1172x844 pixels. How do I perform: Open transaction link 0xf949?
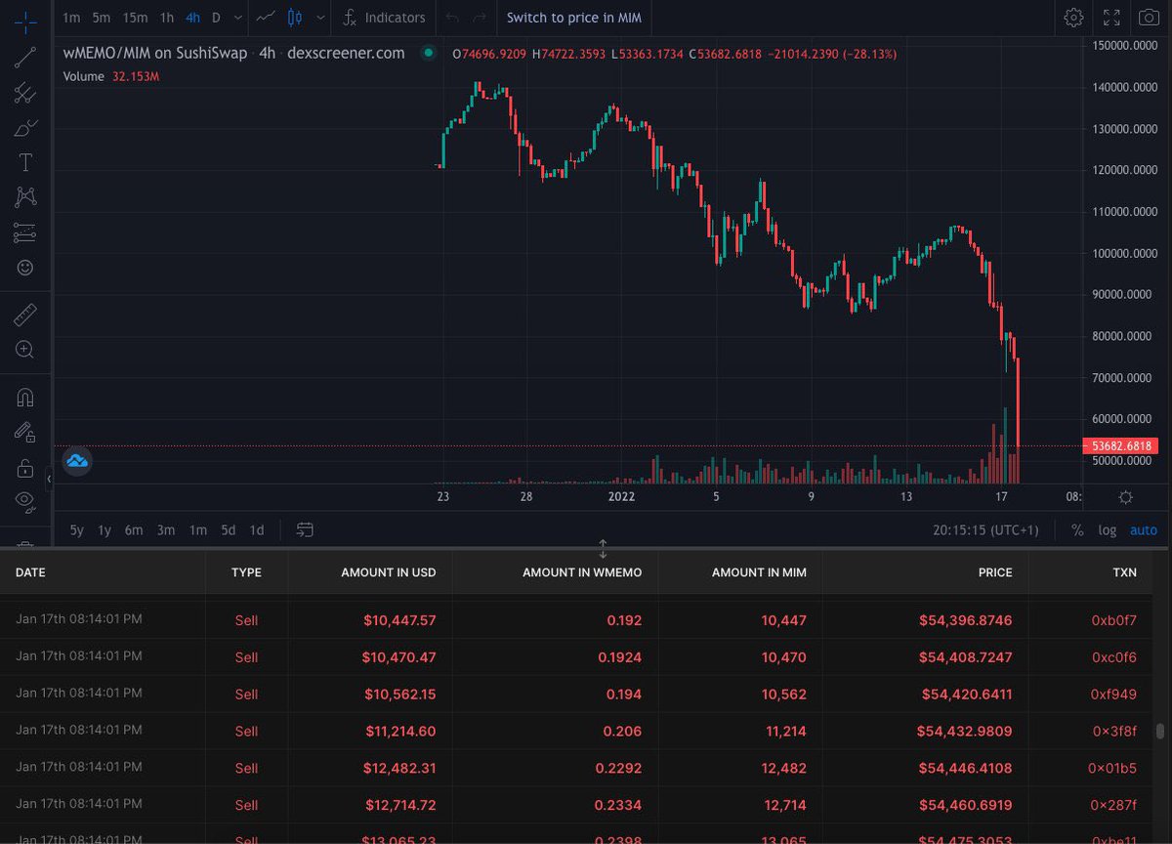point(1114,695)
